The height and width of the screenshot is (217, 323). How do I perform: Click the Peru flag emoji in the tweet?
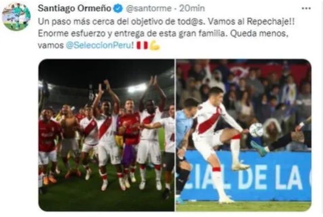coord(142,45)
